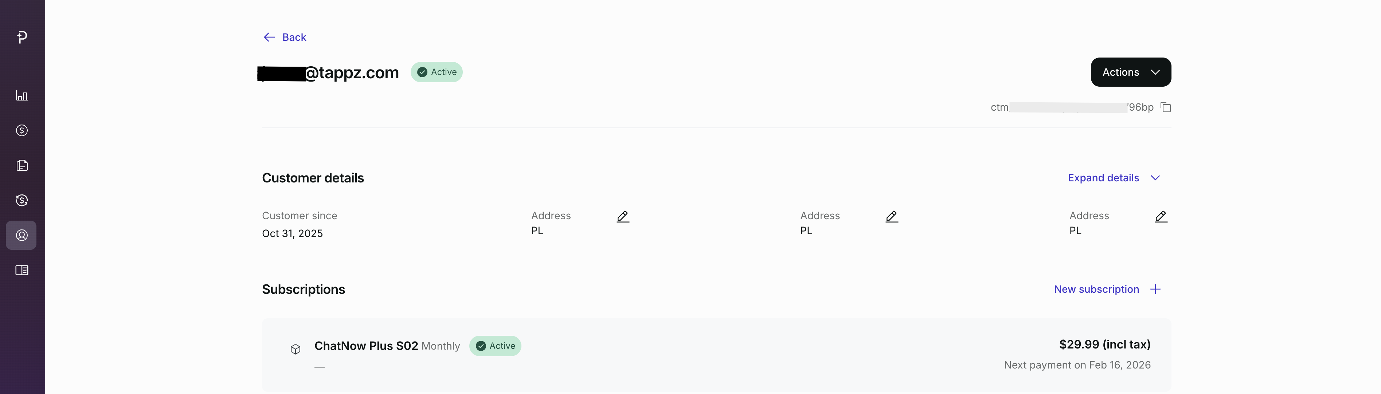This screenshot has height=394, width=1381.
Task: Click the Paddle logo in the sidebar
Action: (22, 37)
